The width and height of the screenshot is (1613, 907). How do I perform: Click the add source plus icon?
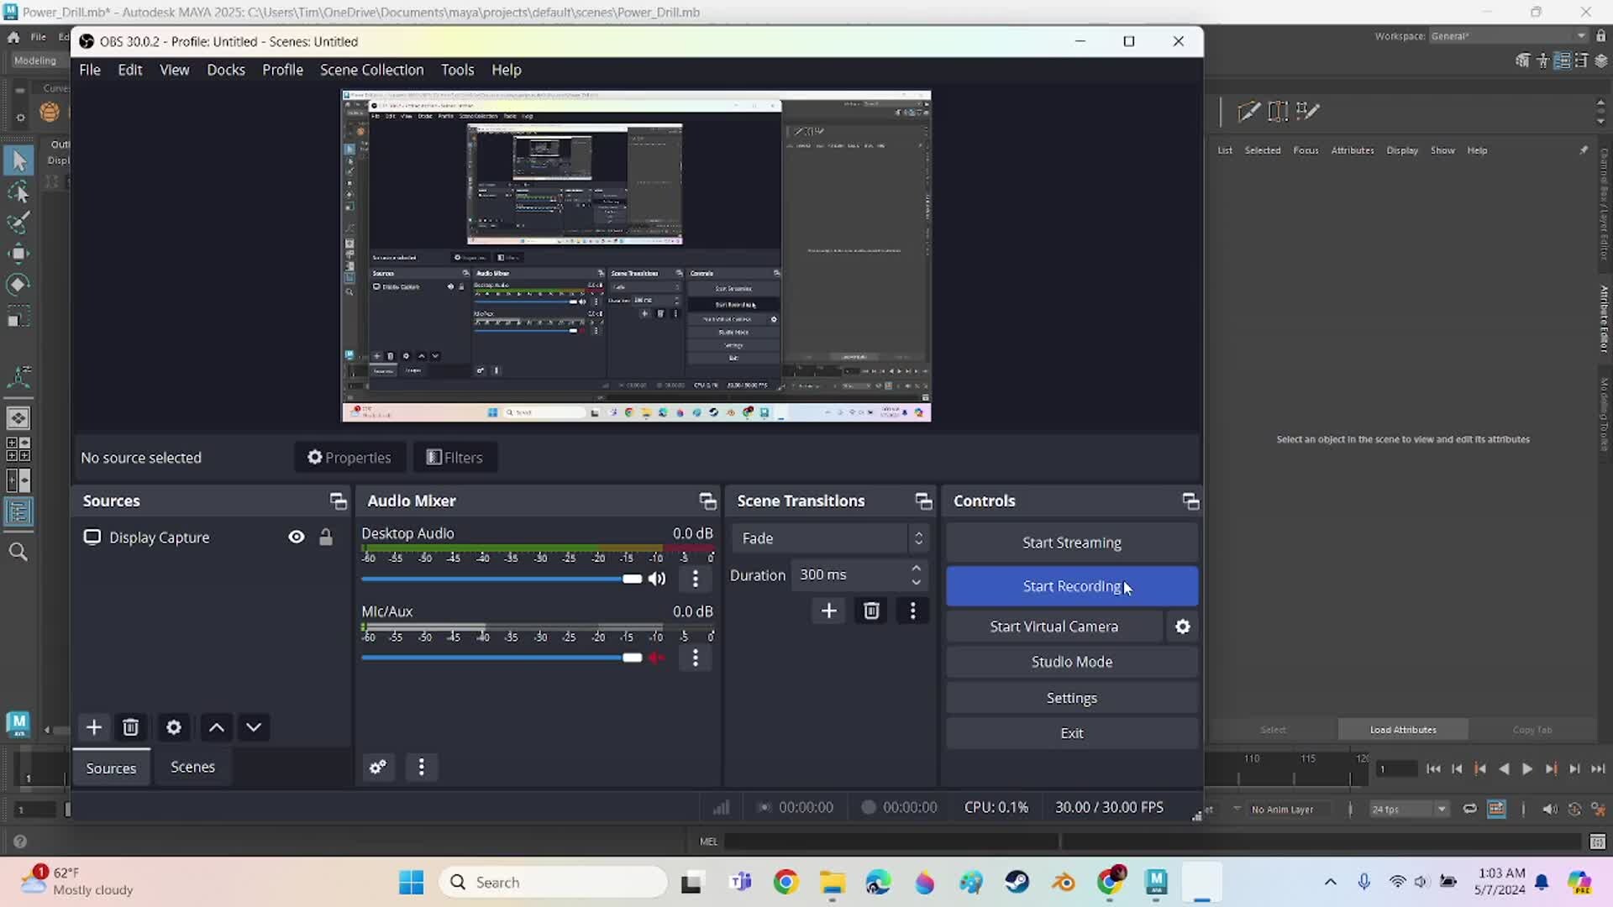click(94, 727)
